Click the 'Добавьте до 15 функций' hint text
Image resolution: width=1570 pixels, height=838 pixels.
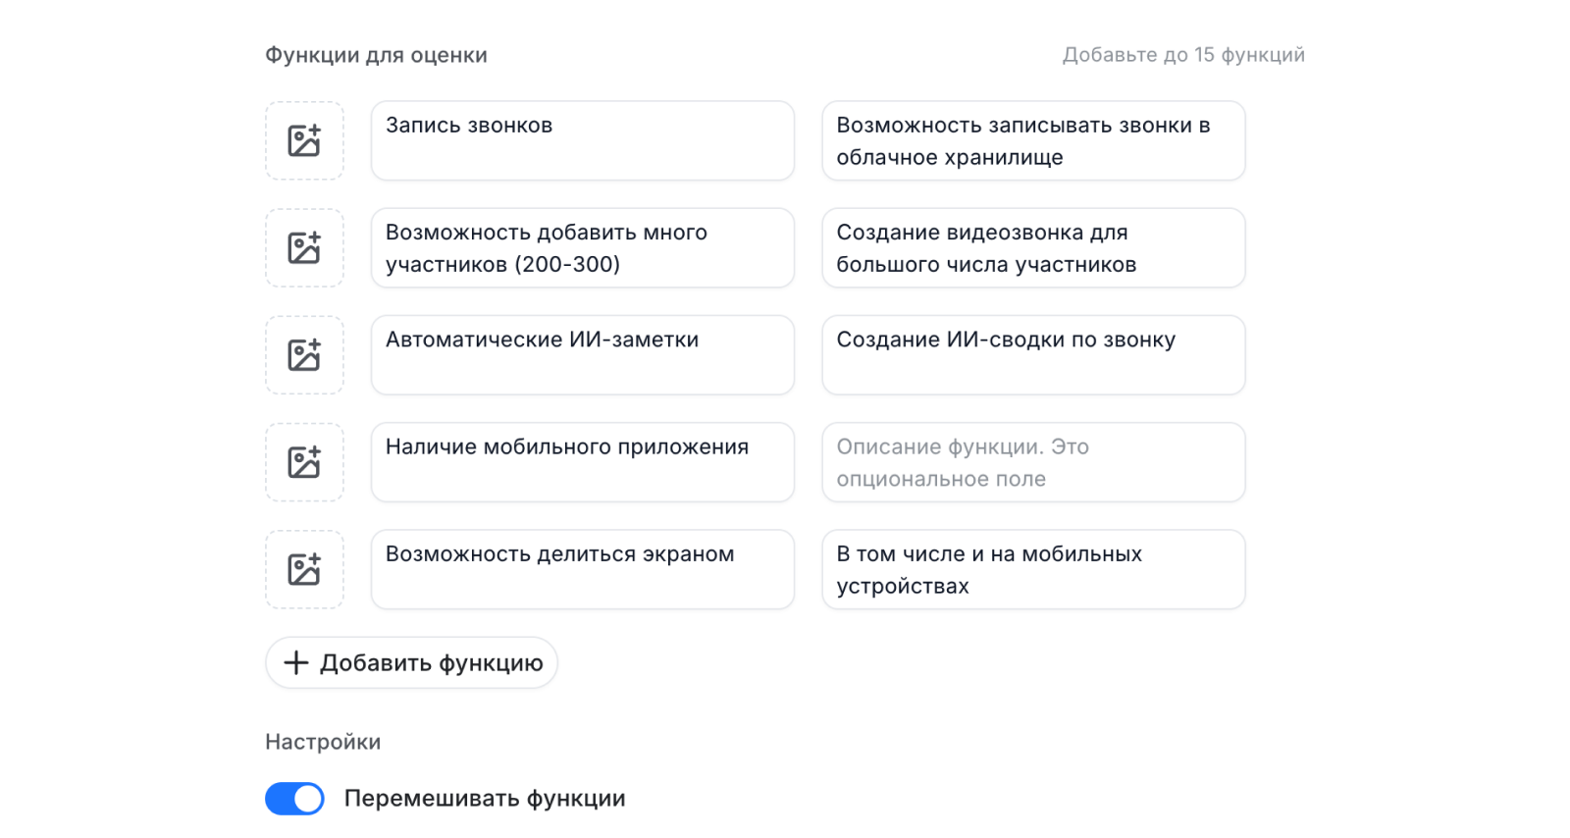[1183, 55]
